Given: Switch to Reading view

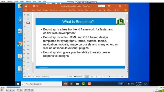Looking at the screenshot, I should click(97, 77).
